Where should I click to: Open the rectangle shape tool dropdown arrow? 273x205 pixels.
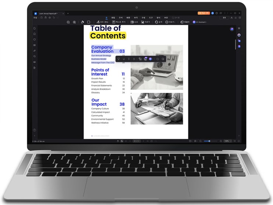pos(91,22)
